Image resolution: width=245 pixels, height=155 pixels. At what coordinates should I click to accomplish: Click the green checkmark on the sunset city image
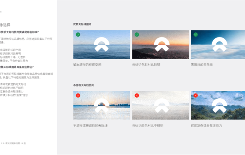[137, 34]
